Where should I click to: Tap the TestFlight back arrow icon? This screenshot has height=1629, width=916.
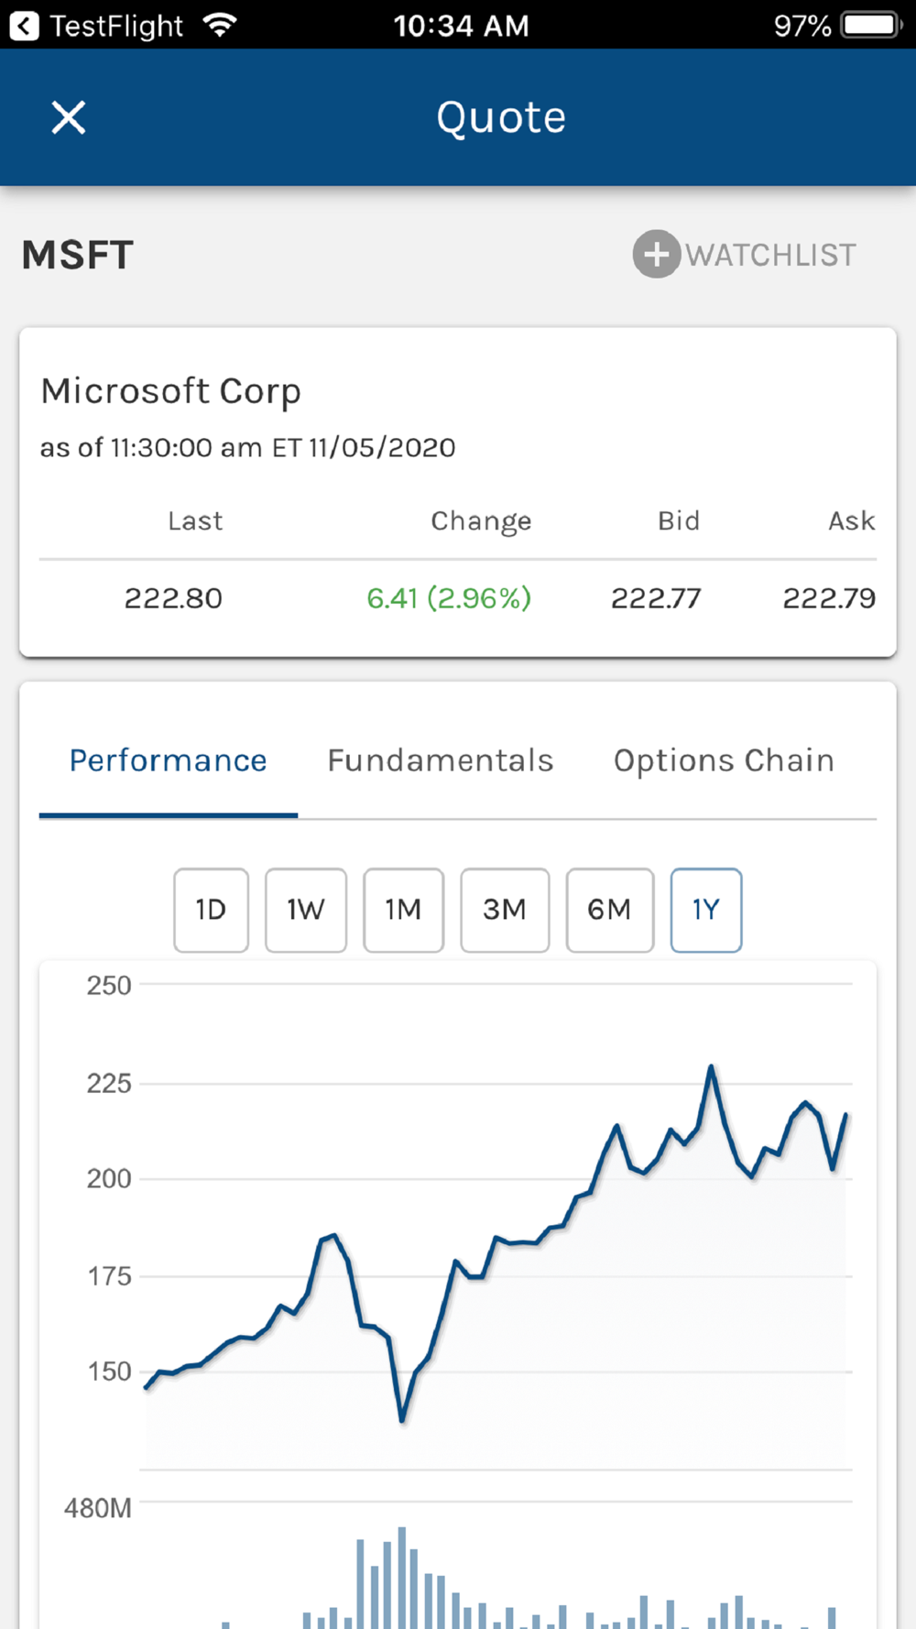(x=25, y=25)
